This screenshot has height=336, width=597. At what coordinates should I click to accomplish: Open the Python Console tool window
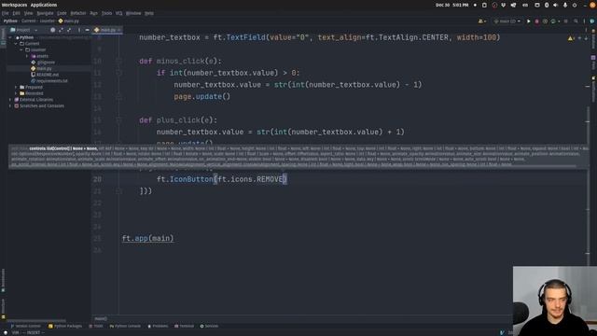125,326
